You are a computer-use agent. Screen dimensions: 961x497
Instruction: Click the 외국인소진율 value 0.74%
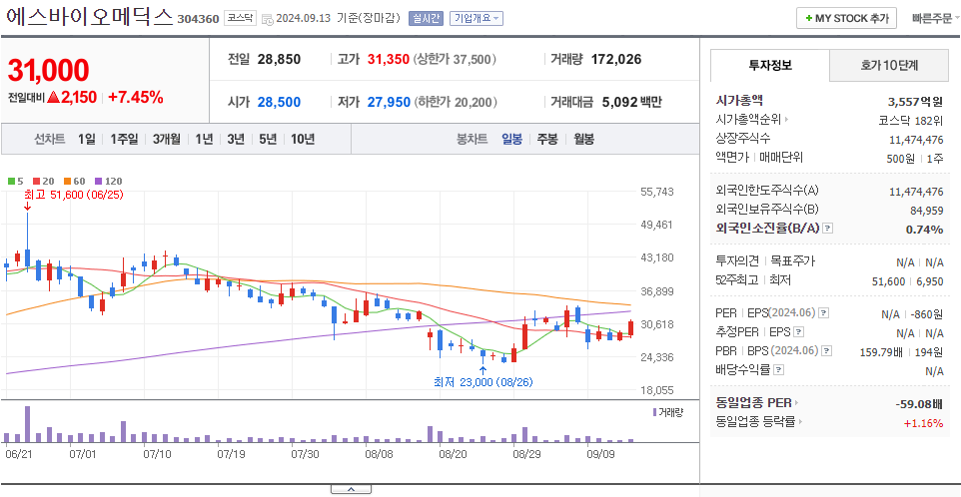click(x=924, y=230)
